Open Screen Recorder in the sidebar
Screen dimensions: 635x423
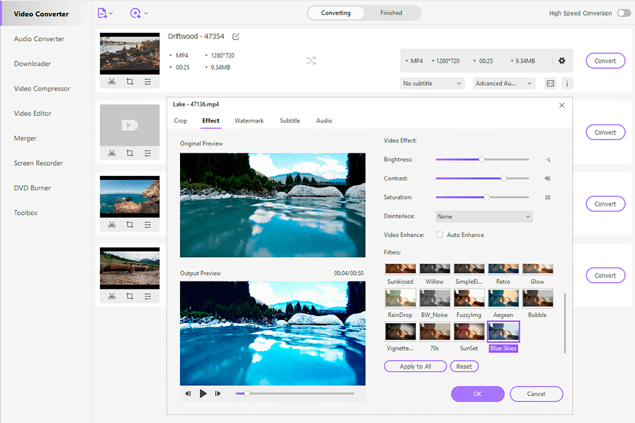coord(38,163)
